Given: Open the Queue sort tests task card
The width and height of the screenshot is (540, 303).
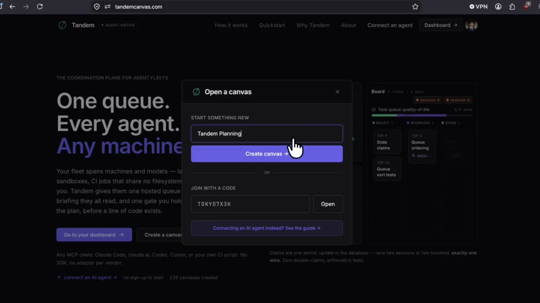Looking at the screenshot, I should tap(387, 169).
